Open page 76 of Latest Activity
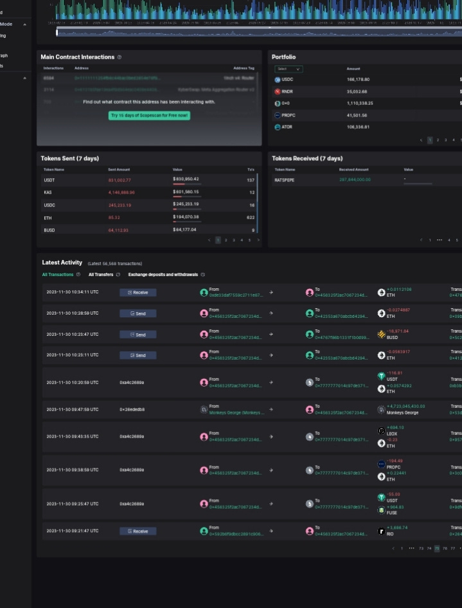This screenshot has width=462, height=608. 445,549
